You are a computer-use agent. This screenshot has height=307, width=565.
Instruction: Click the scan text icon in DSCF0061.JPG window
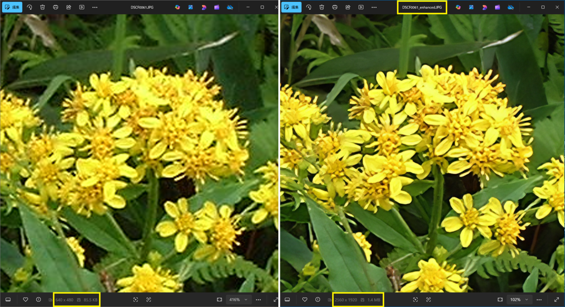coord(149,299)
